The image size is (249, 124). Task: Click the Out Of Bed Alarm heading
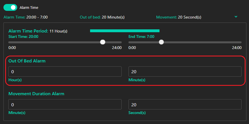[x=27, y=61]
